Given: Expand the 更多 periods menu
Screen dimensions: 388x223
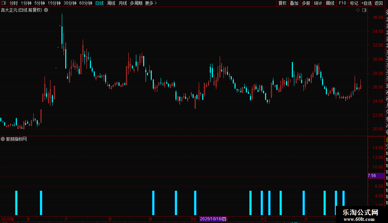Looking at the screenshot, I should click(x=151, y=3).
